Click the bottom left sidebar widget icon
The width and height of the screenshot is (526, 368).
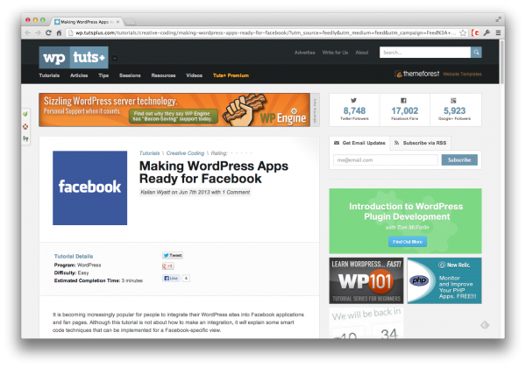click(25, 138)
